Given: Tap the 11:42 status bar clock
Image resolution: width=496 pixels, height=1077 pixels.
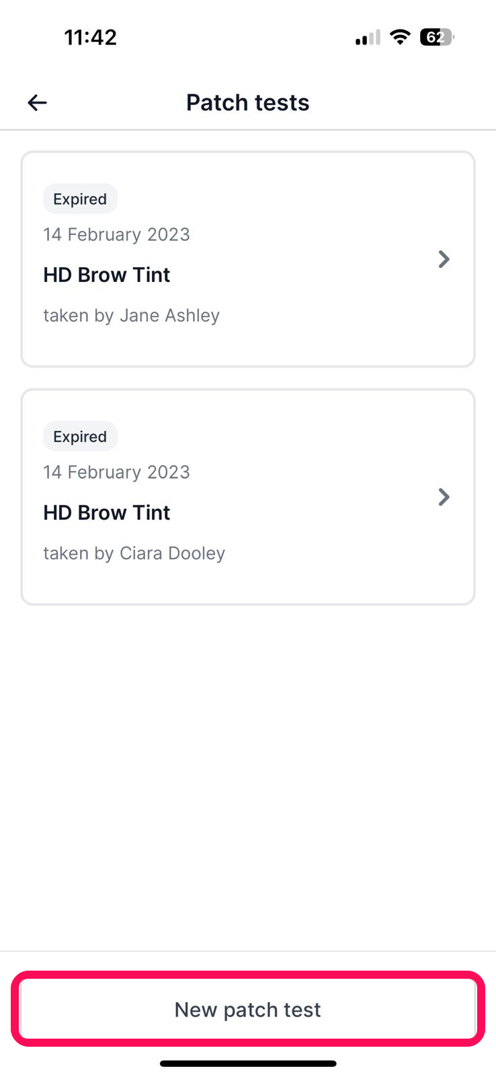Looking at the screenshot, I should pos(91,37).
